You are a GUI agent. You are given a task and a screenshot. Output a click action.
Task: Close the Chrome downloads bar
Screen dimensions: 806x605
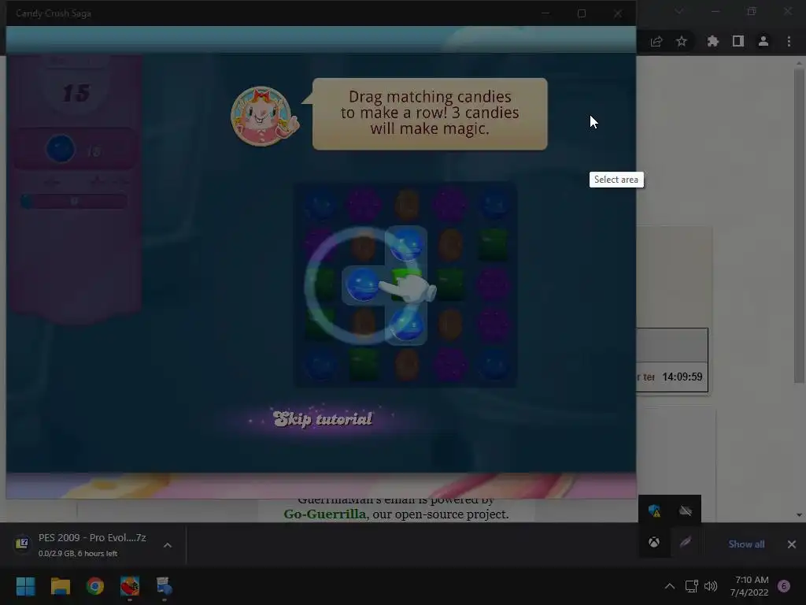pyautogui.click(x=792, y=544)
